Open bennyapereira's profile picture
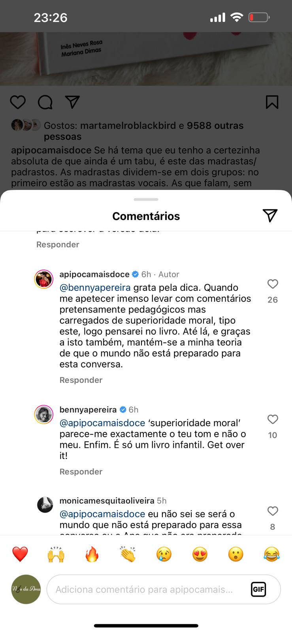 (x=44, y=415)
